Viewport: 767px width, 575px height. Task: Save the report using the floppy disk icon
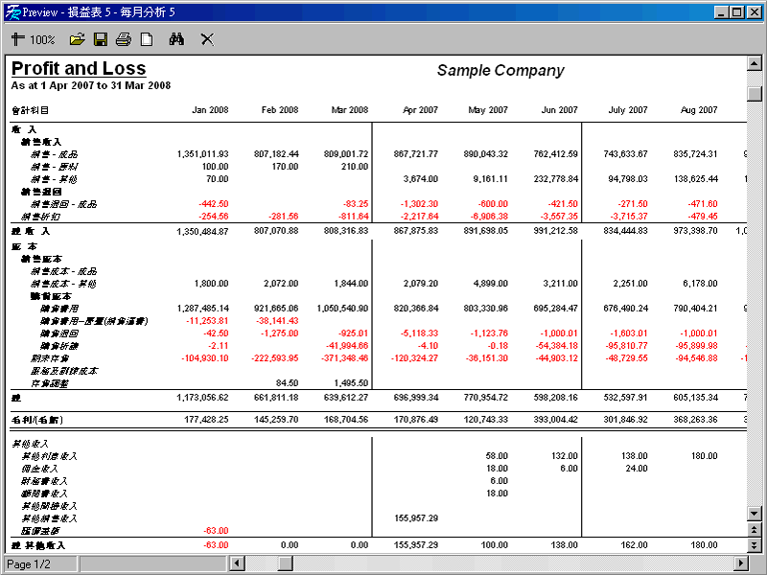(101, 39)
